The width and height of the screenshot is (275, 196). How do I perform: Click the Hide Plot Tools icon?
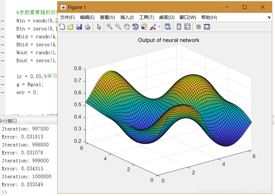click(x=198, y=27)
